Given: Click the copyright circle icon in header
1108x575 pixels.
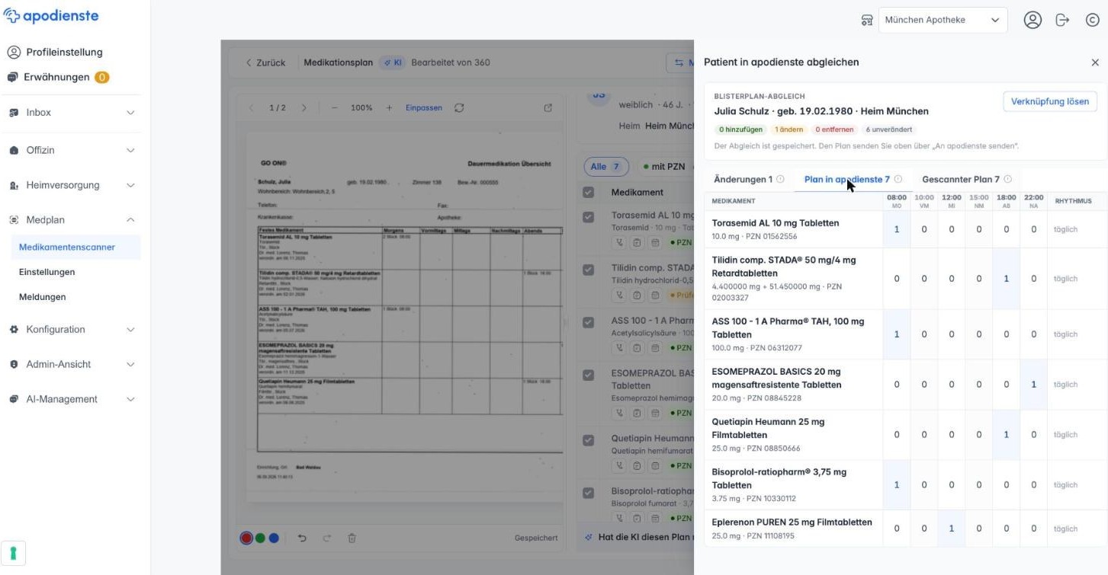Looking at the screenshot, I should coord(1092,20).
